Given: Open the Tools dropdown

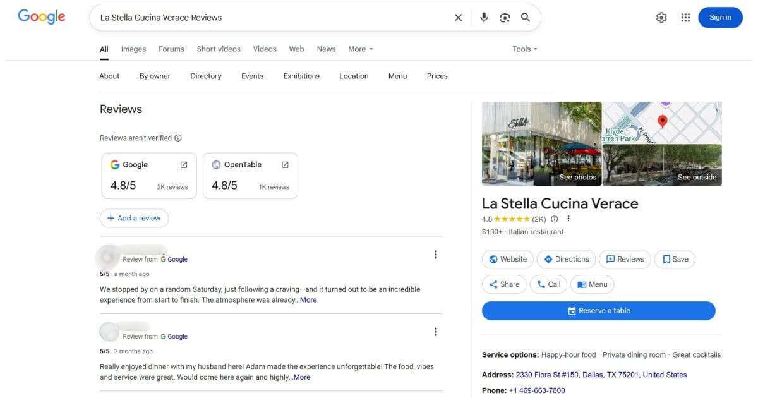Looking at the screenshot, I should tap(524, 49).
